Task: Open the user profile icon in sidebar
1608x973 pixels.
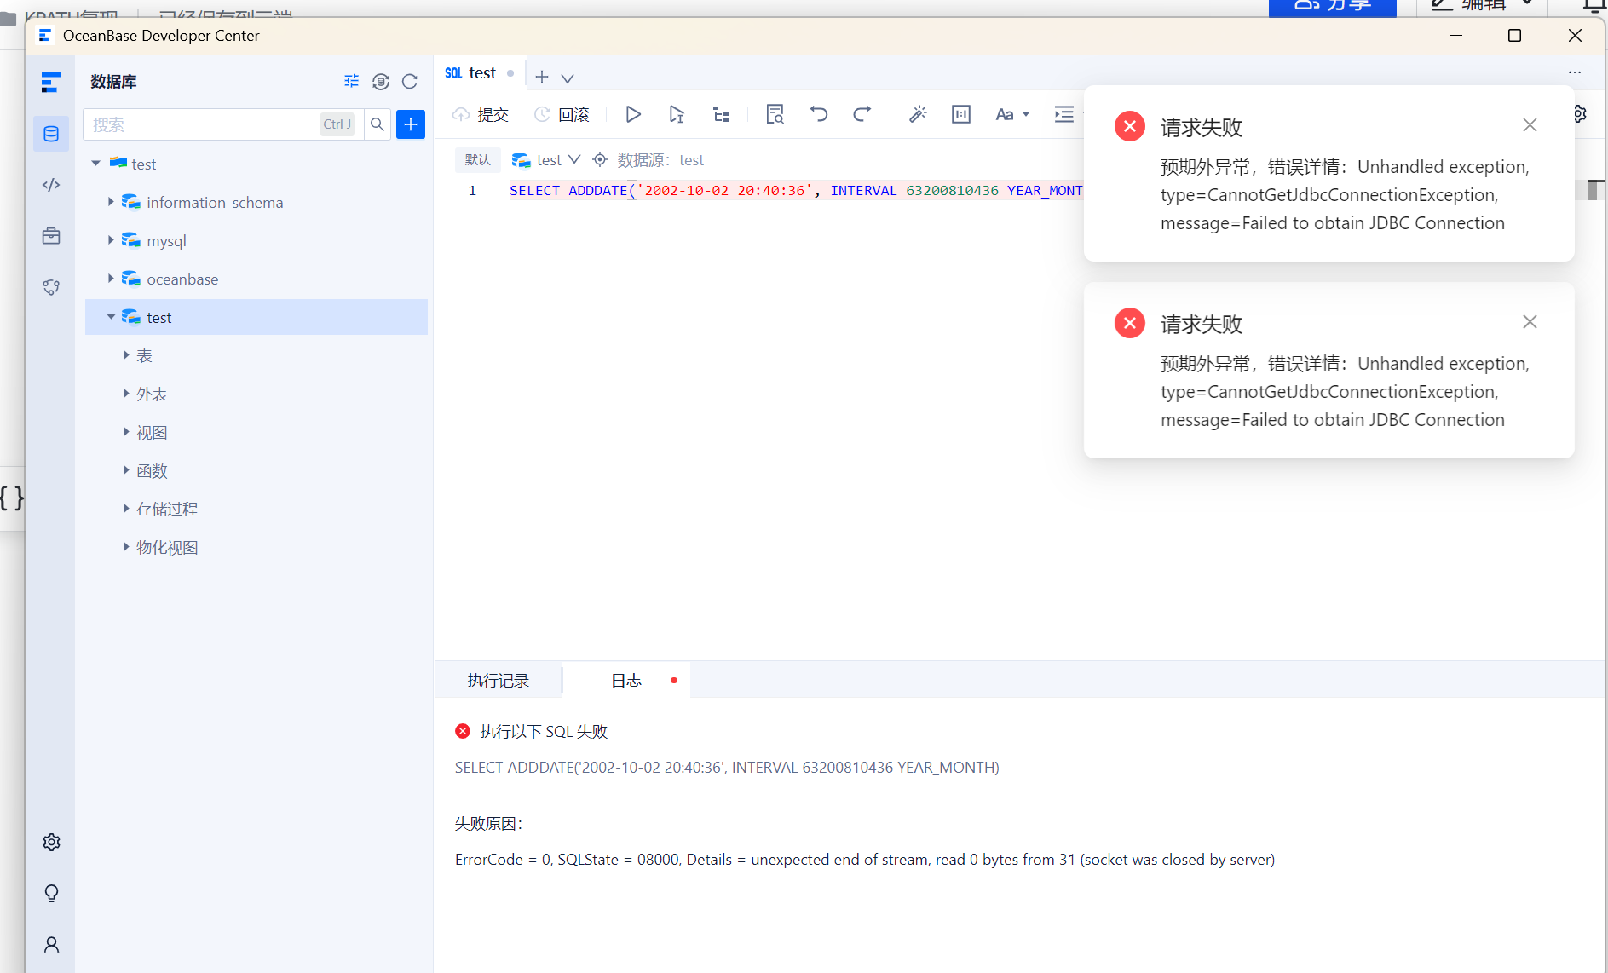Action: point(51,944)
